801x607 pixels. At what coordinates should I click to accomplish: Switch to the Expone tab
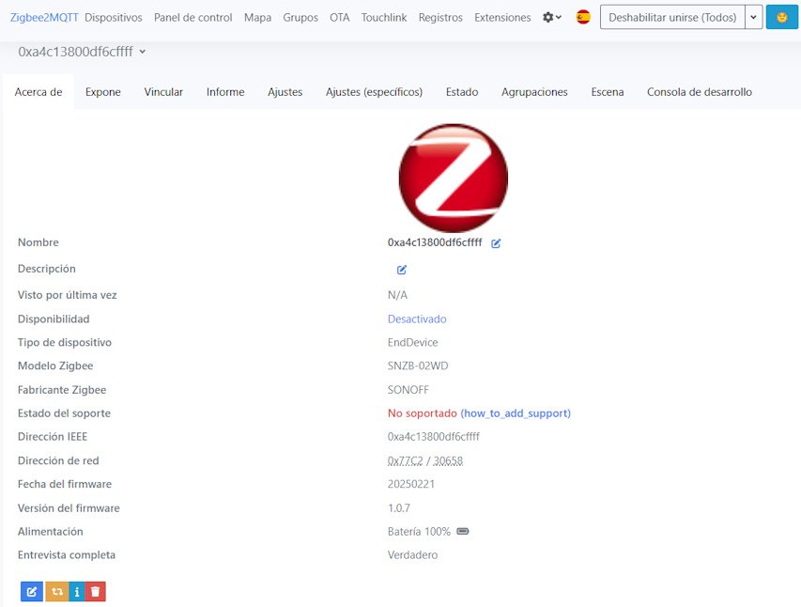pos(103,92)
